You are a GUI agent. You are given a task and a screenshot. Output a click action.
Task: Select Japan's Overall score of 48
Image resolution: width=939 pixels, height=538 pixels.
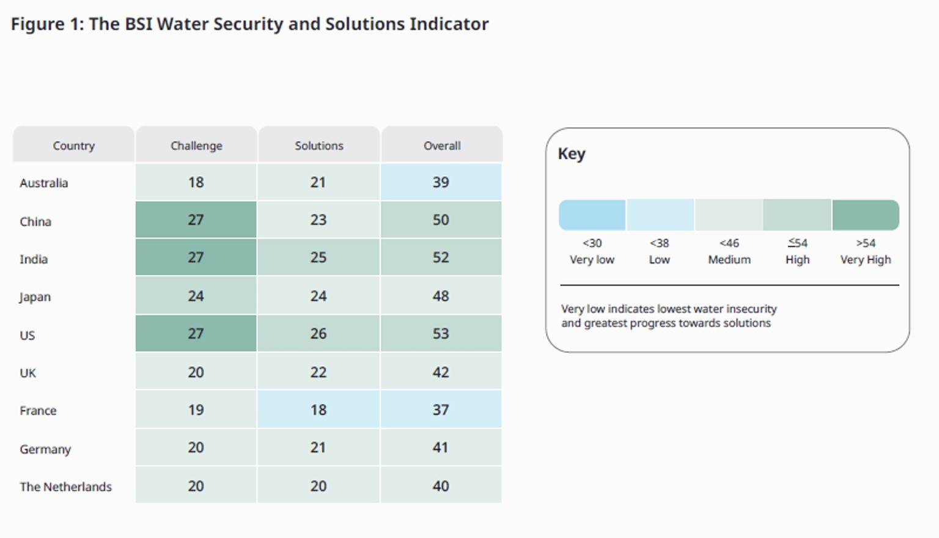(x=441, y=296)
